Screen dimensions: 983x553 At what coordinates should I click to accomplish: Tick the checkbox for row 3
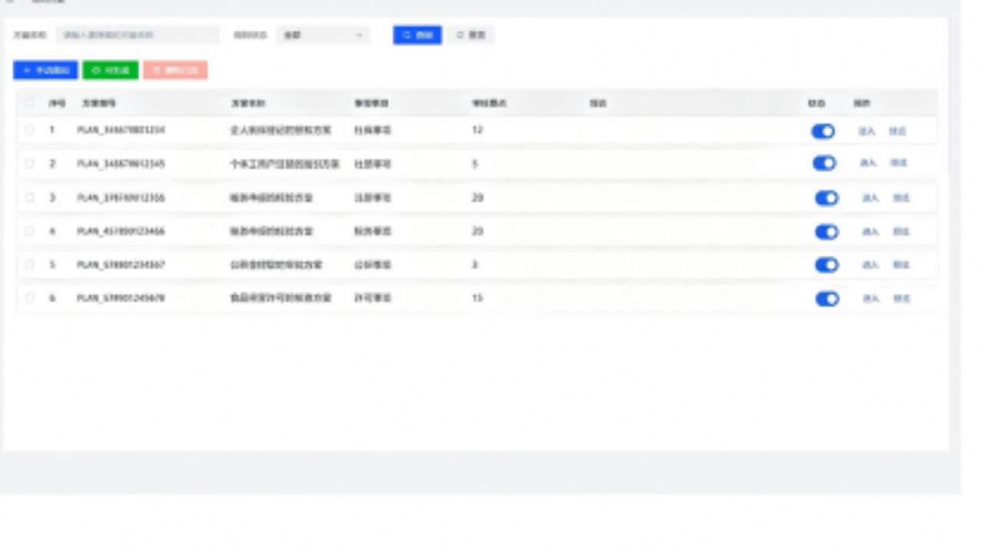[29, 197]
